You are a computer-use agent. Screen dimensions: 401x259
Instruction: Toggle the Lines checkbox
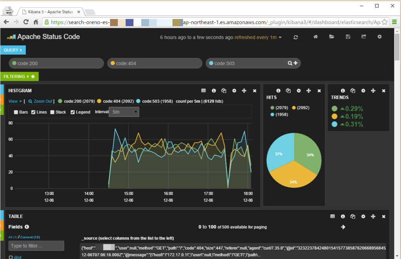pyautogui.click(x=33, y=112)
